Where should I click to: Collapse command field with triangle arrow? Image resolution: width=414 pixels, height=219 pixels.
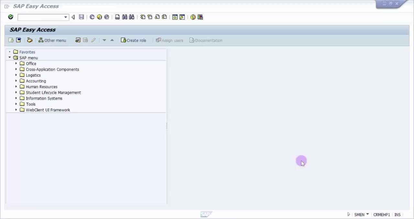point(73,17)
